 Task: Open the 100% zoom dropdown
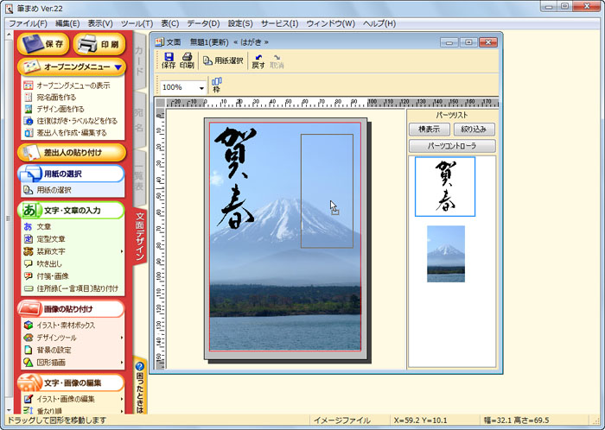tap(201, 88)
